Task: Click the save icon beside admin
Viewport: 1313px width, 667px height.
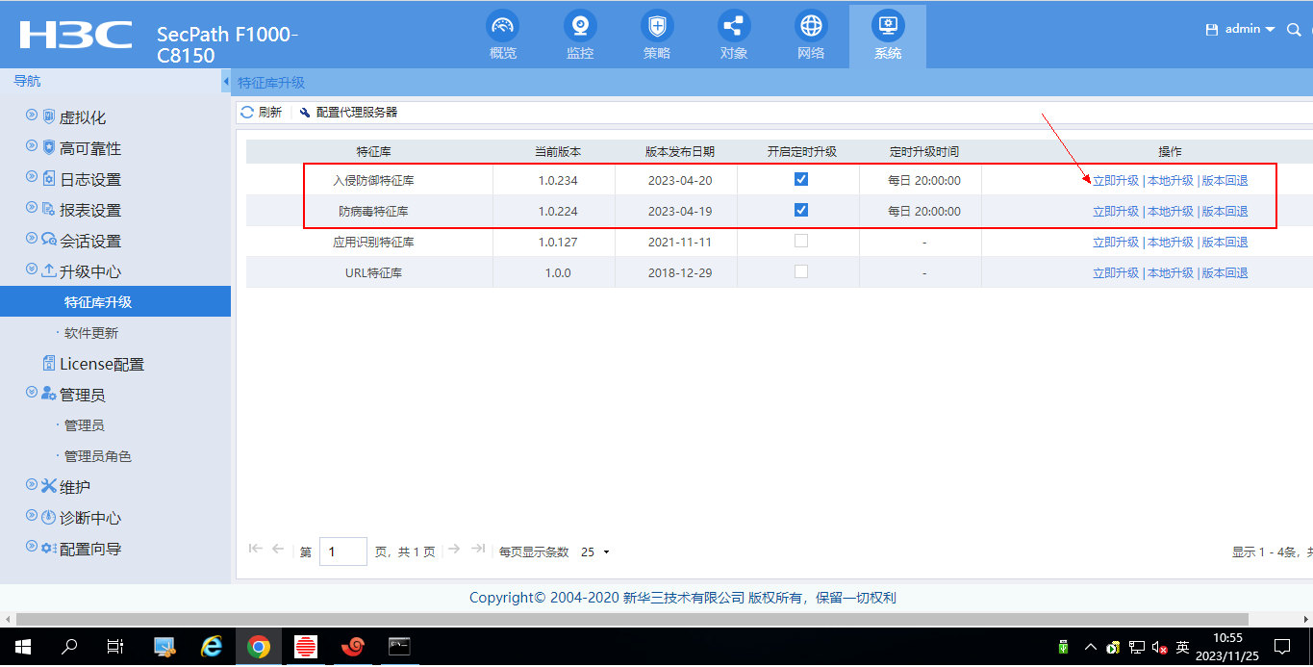Action: [x=1212, y=30]
